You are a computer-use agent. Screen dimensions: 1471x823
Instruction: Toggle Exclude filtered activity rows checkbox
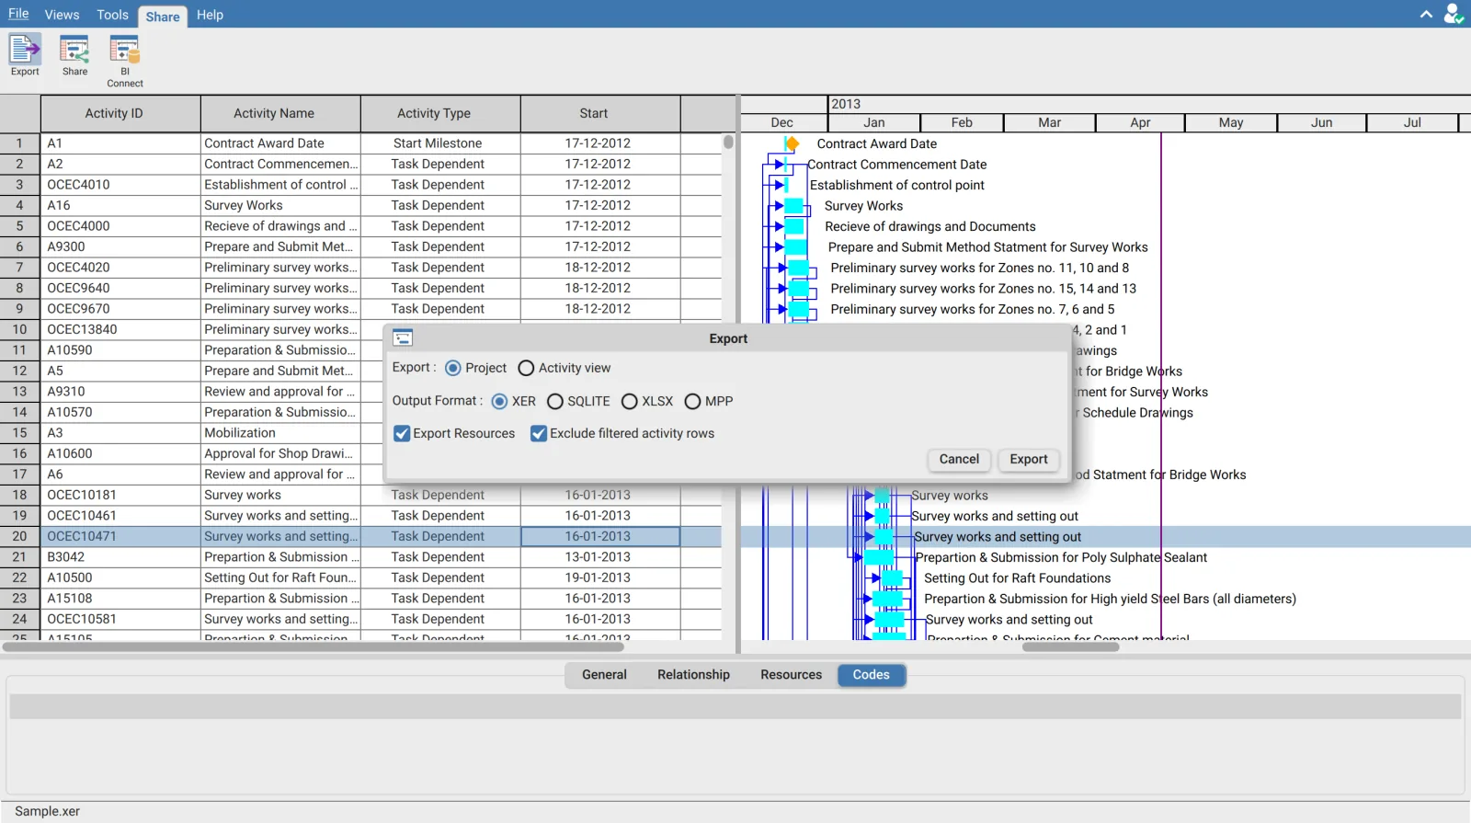[539, 433]
